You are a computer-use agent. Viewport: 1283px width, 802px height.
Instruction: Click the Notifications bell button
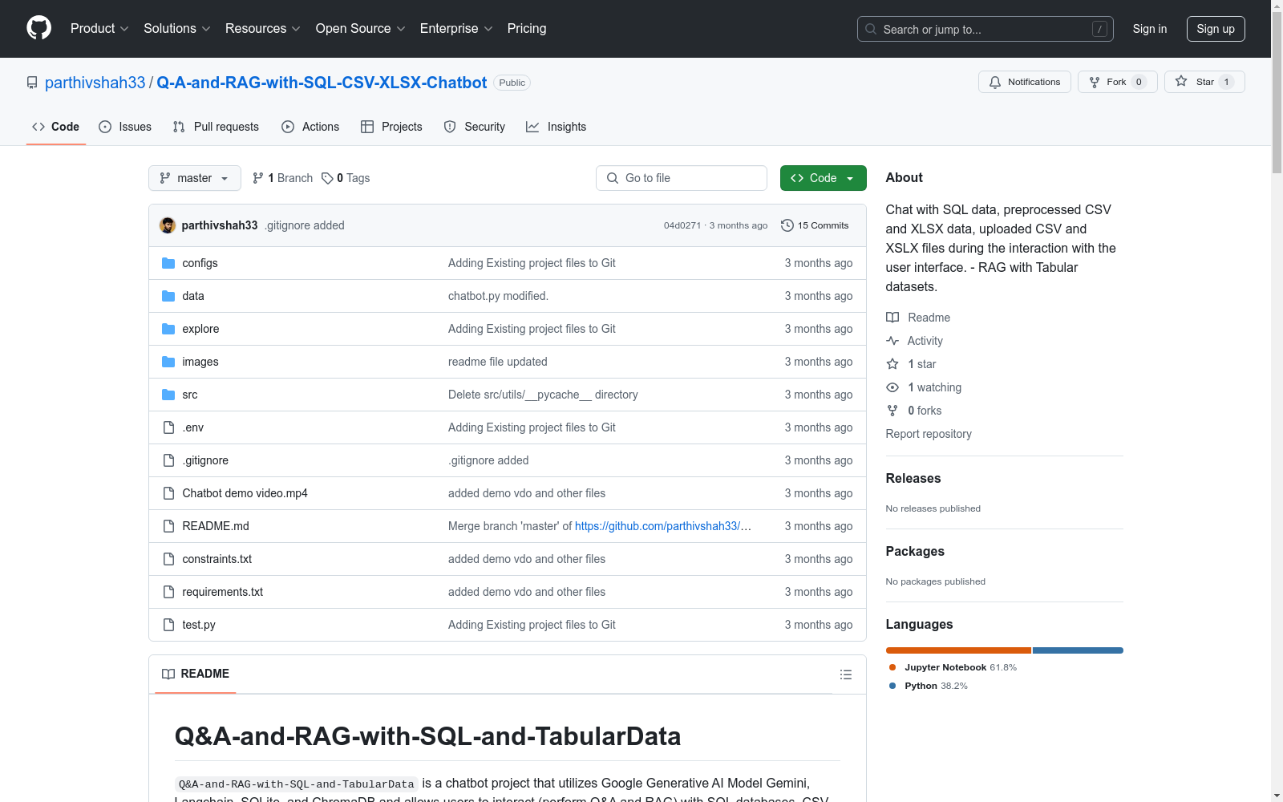point(1024,82)
